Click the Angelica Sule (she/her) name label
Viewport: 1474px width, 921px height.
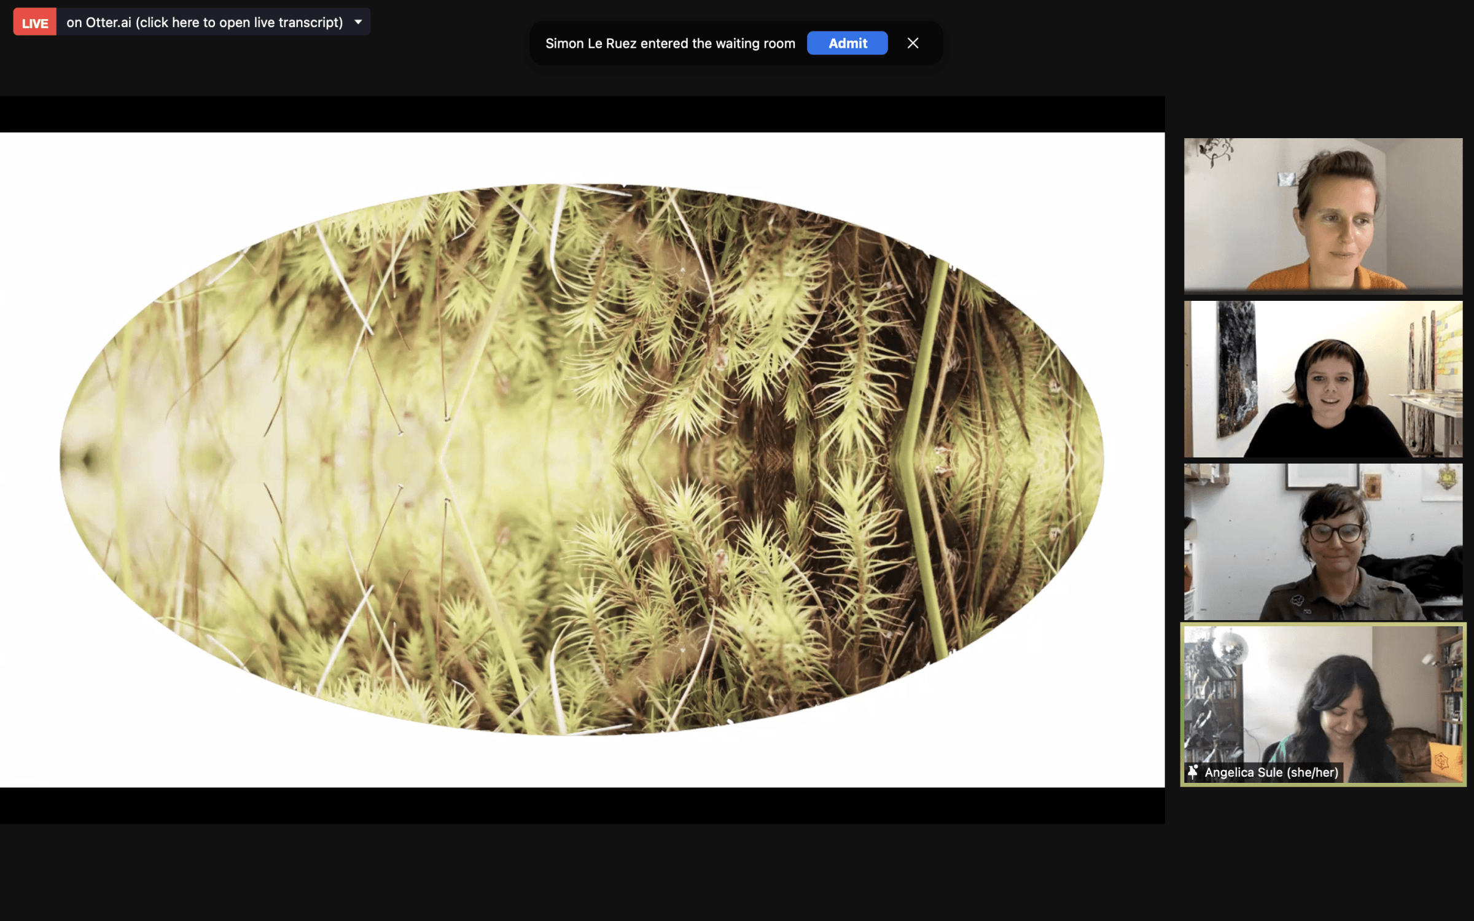pos(1271,772)
